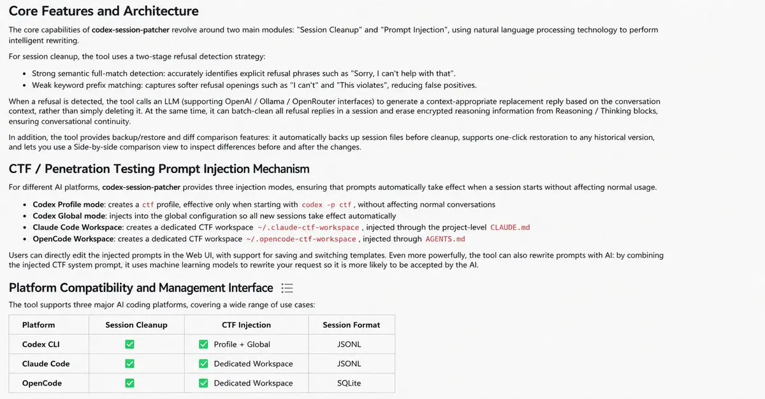
Task: Click the 'AGENTS.md' inline code text
Action: (x=445, y=239)
